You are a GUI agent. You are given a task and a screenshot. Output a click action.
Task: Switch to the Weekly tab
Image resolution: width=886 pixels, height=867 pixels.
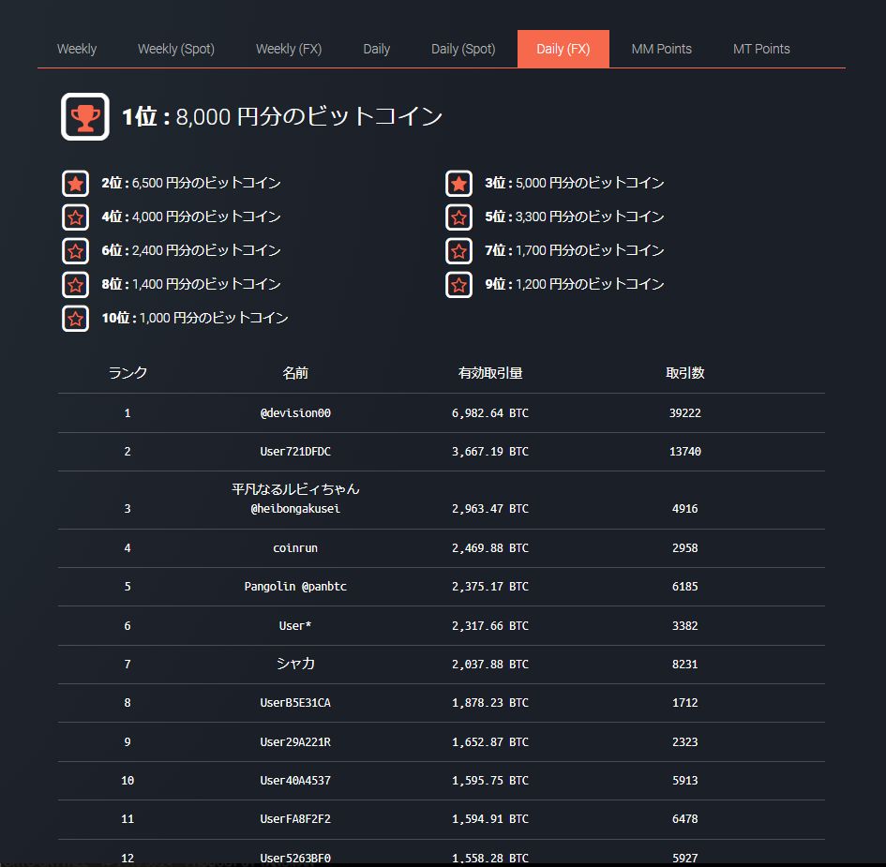click(x=77, y=49)
